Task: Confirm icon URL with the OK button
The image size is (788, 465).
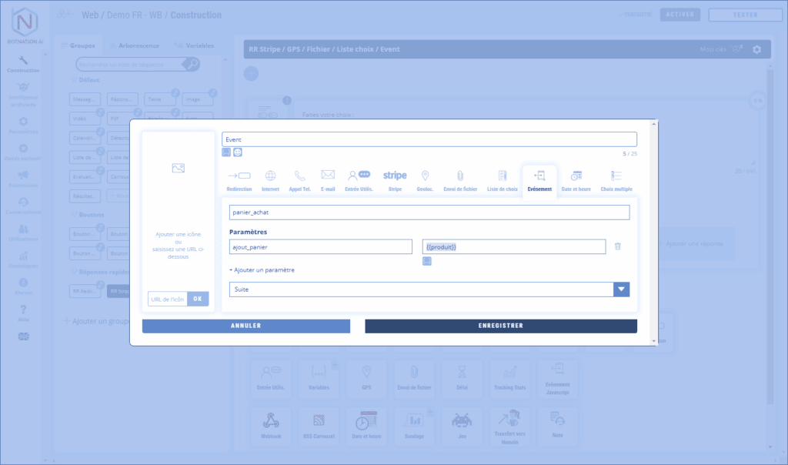Action: tap(198, 299)
